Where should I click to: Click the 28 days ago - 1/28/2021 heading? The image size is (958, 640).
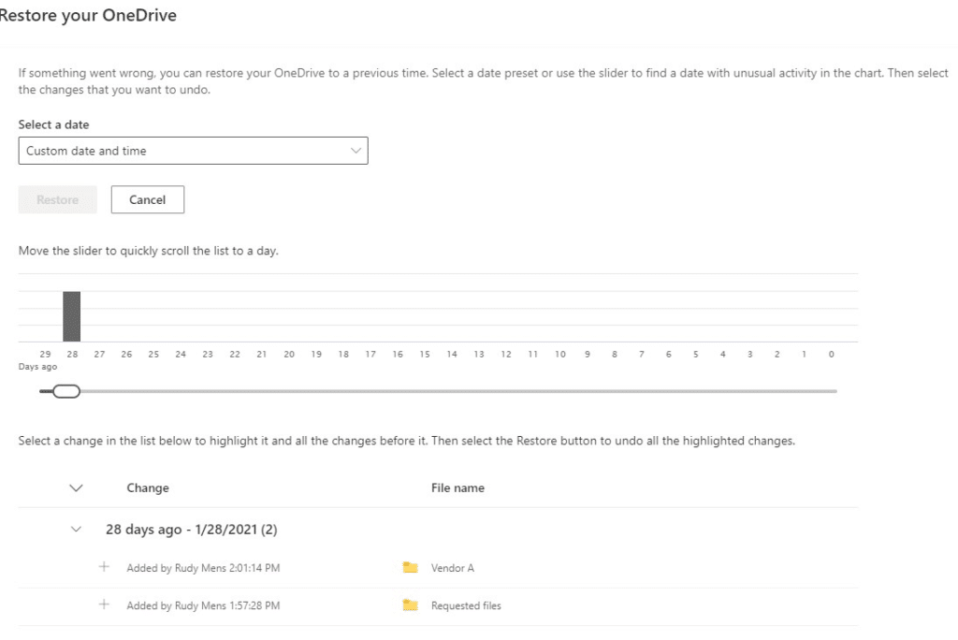pos(191,530)
